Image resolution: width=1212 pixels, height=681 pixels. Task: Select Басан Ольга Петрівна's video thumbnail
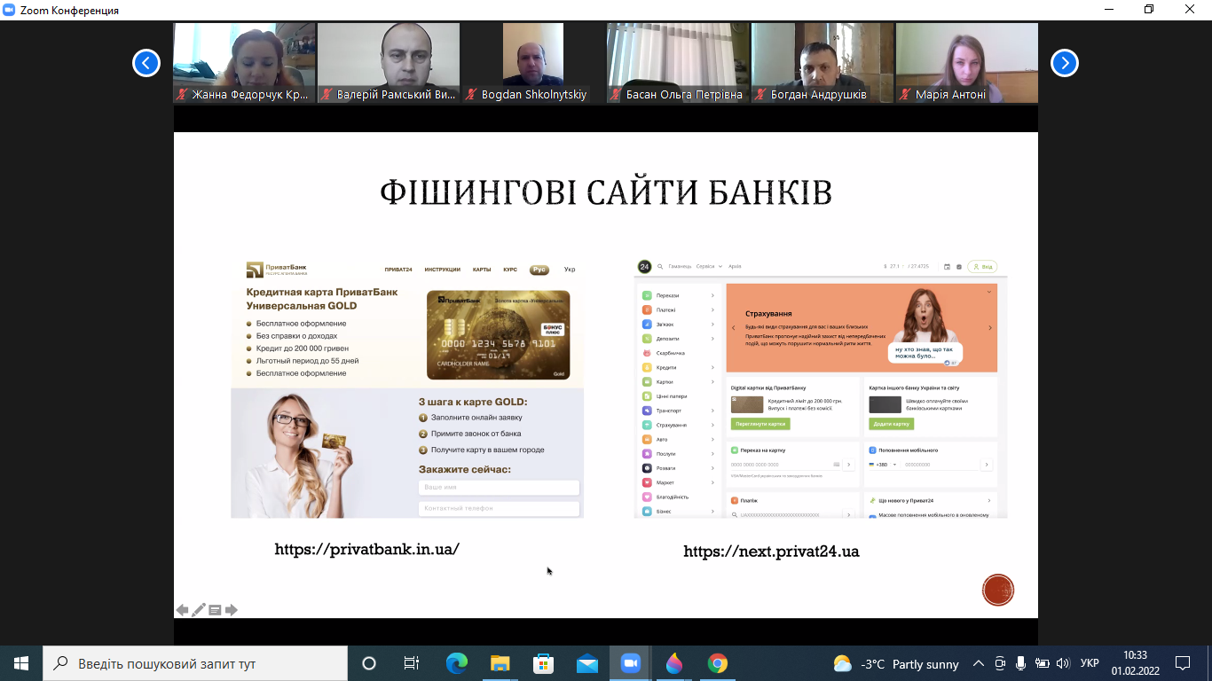pyautogui.click(x=678, y=63)
